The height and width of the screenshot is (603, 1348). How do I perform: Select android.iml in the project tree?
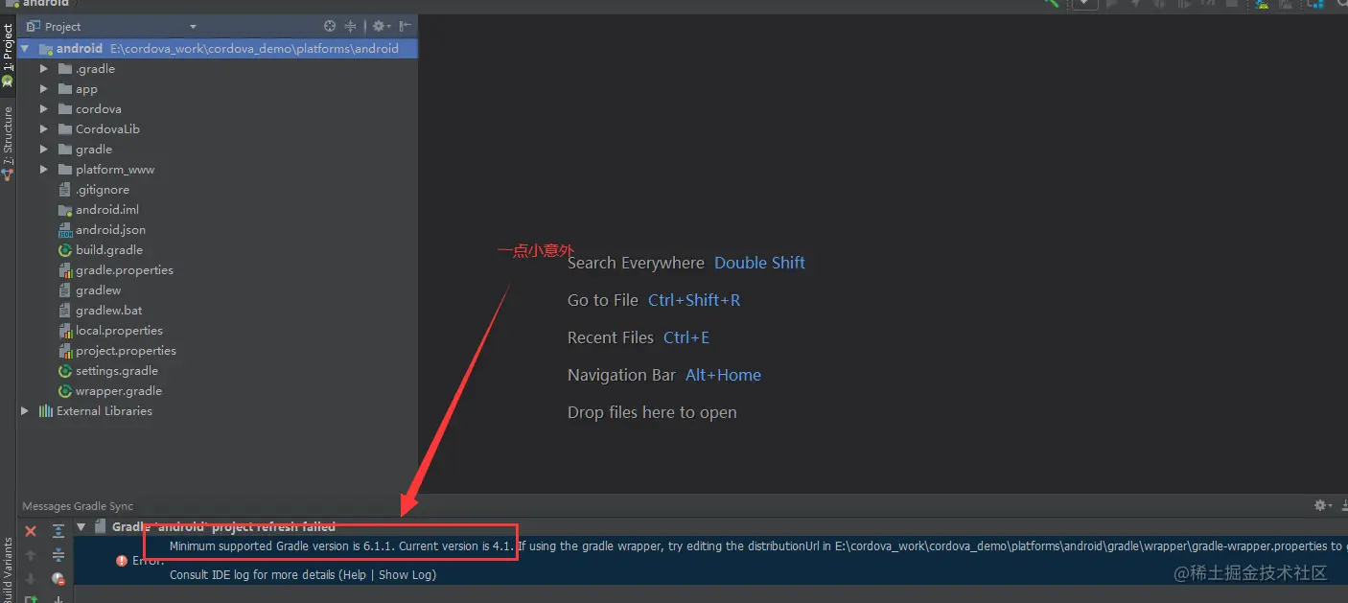coord(107,210)
